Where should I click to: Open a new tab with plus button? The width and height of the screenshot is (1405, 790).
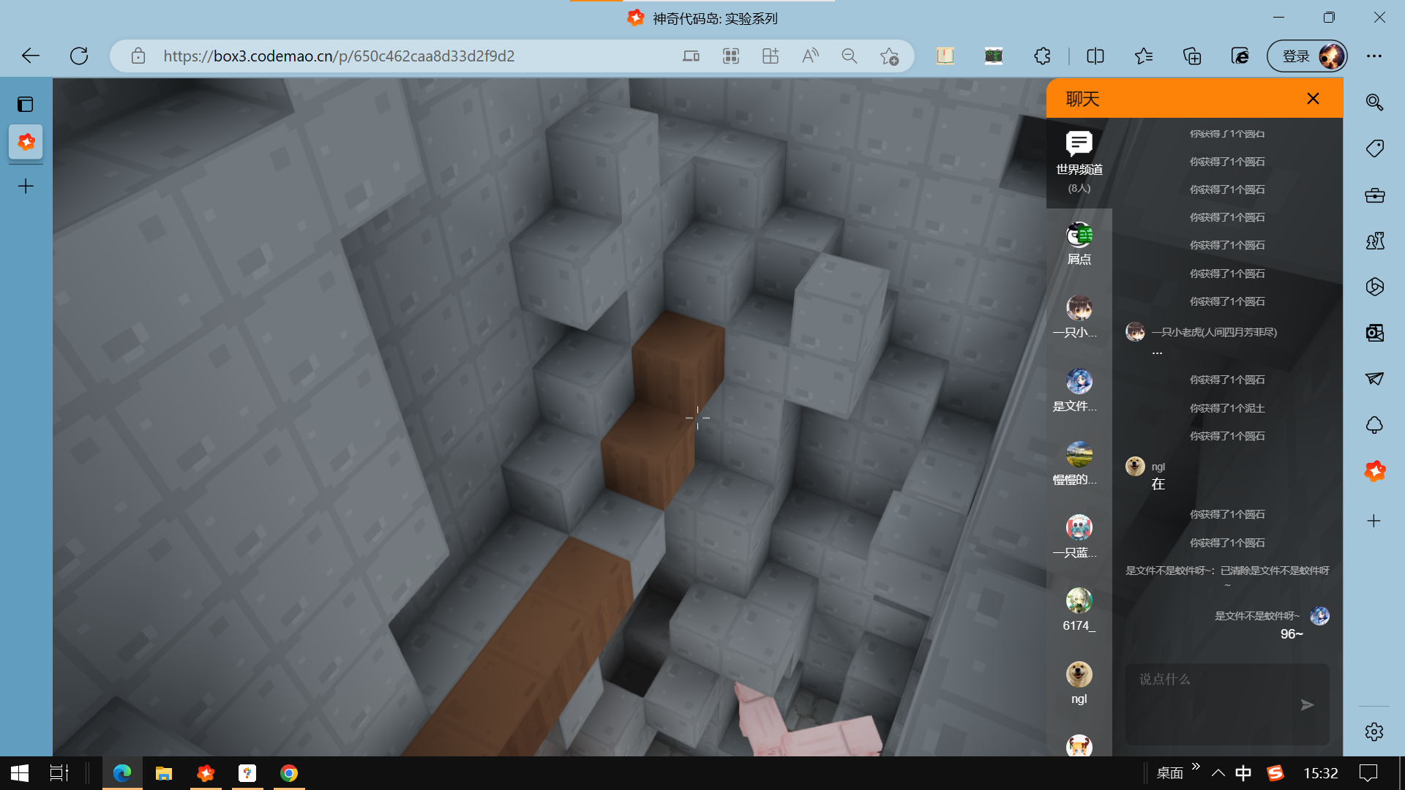(x=26, y=187)
